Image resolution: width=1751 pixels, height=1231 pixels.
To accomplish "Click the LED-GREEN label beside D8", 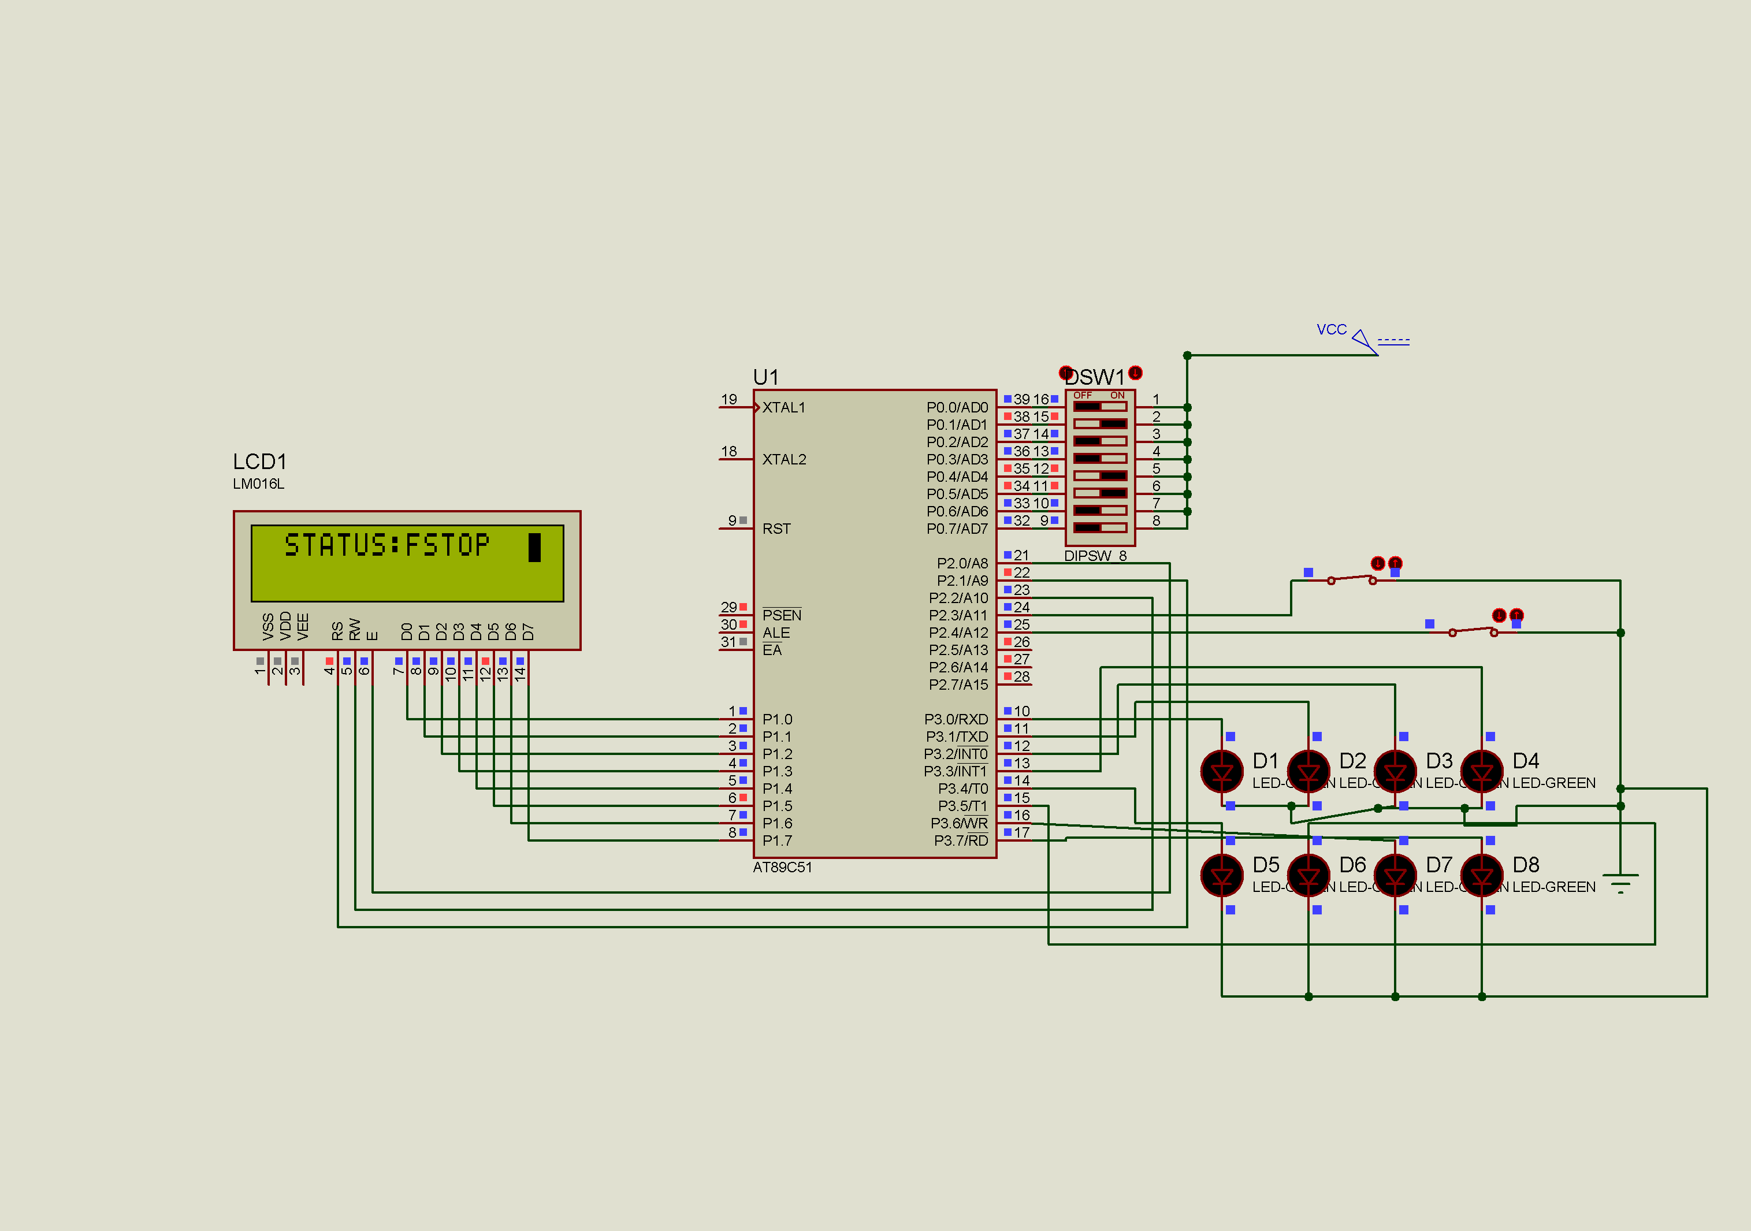I will pyautogui.click(x=1553, y=887).
